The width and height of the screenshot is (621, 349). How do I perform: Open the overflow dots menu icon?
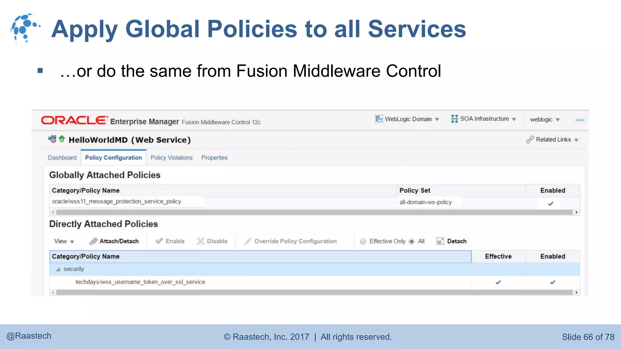click(580, 120)
